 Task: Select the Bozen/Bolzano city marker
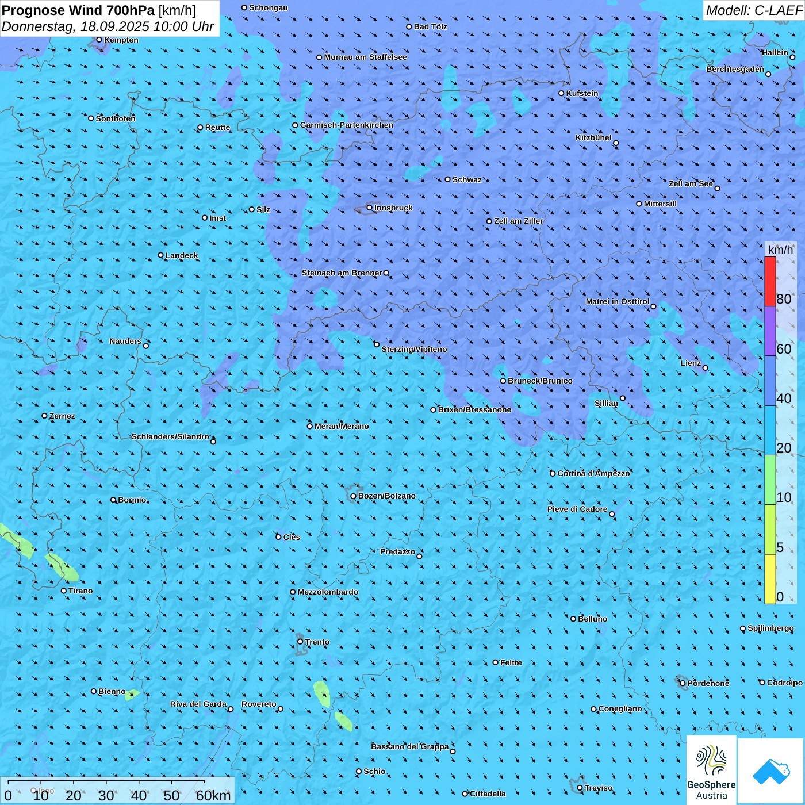[x=353, y=496]
